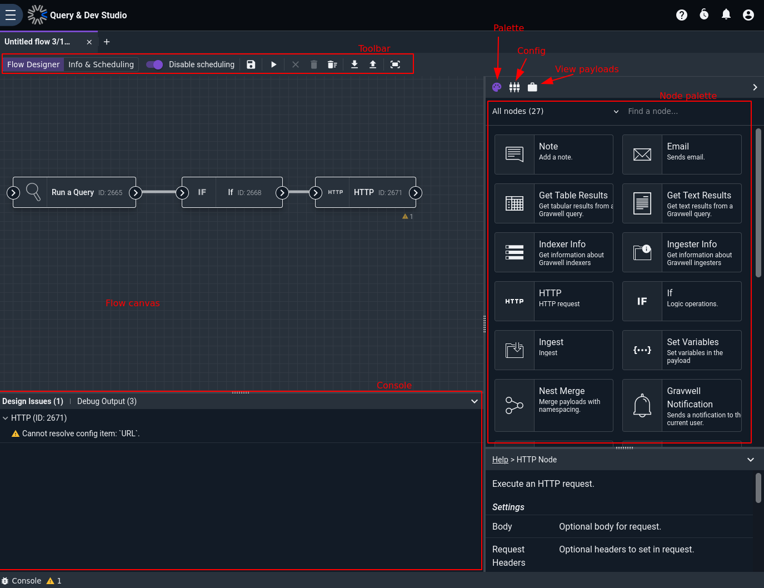The width and height of the screenshot is (764, 588).
Task: Run the flow using the play icon
Action: [x=273, y=64]
